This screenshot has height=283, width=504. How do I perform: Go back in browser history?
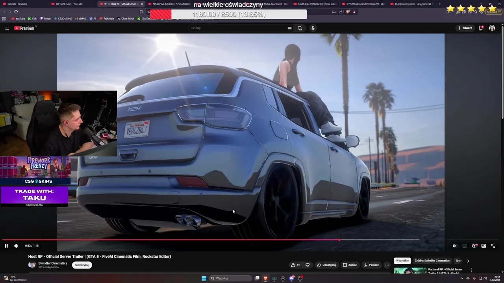coord(5,12)
